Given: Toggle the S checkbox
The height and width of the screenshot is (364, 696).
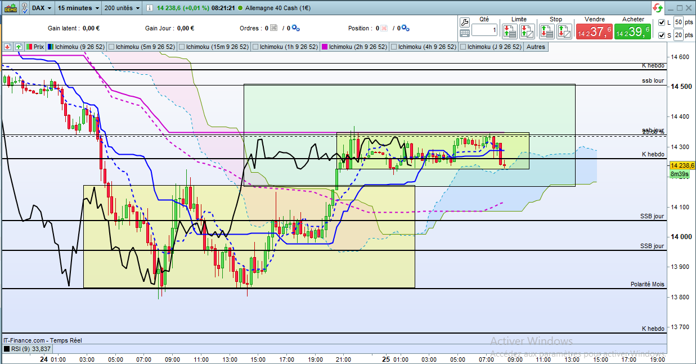Looking at the screenshot, I should (662, 35).
